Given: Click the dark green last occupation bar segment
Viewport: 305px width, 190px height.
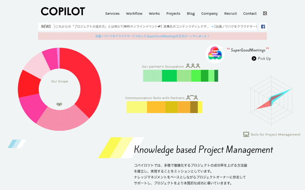Looking at the screenshot, I should (216, 76).
